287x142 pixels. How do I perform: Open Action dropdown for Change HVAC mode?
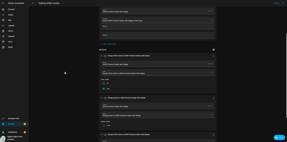[157, 72]
